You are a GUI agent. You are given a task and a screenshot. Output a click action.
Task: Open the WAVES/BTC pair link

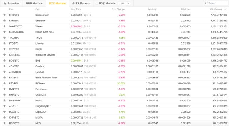coord(16,26)
